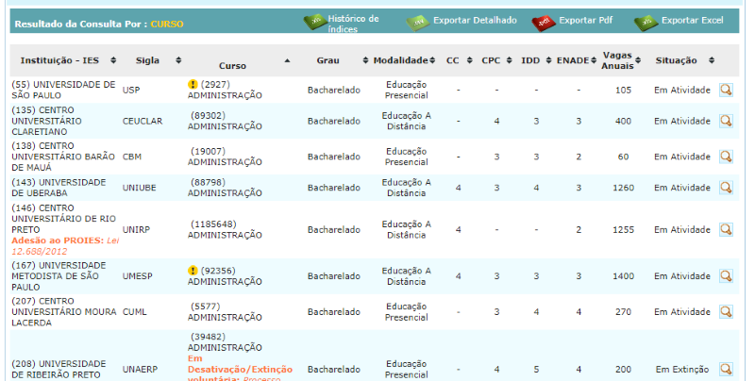
Task: Click the red Exportar Pdf icon
Action: 544,22
